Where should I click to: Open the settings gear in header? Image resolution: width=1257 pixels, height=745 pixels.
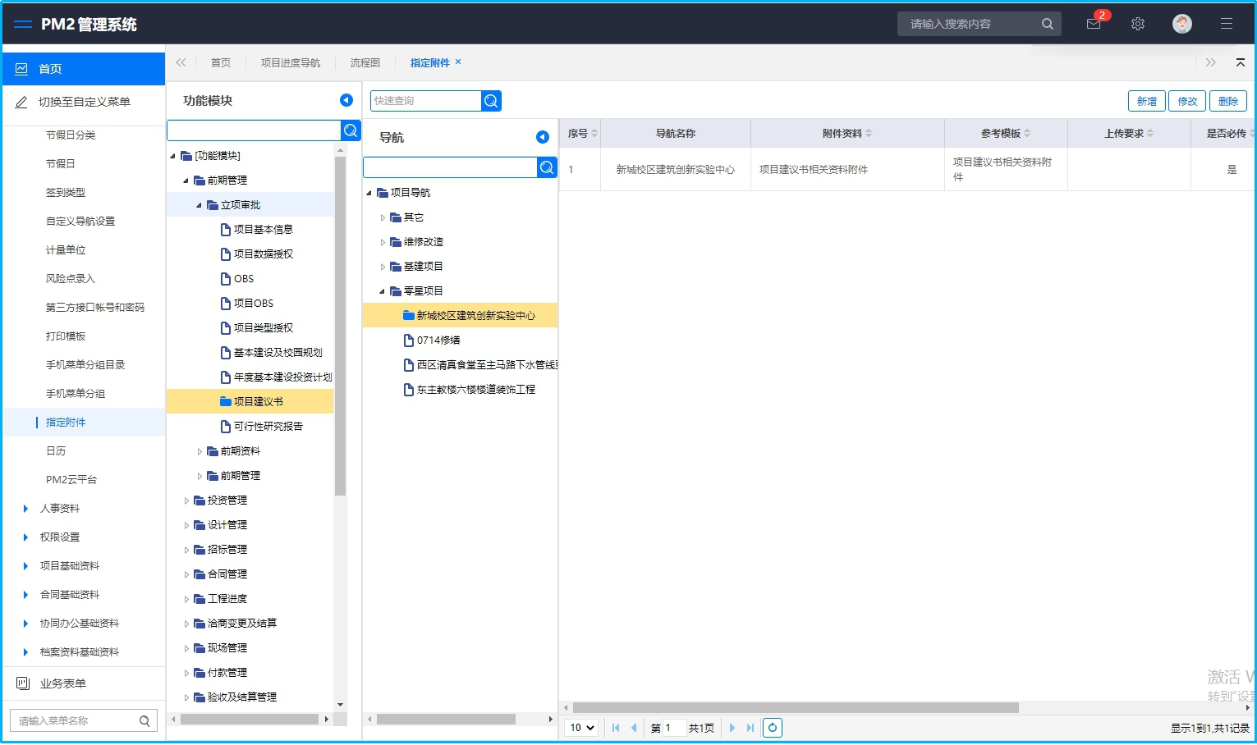[1138, 24]
